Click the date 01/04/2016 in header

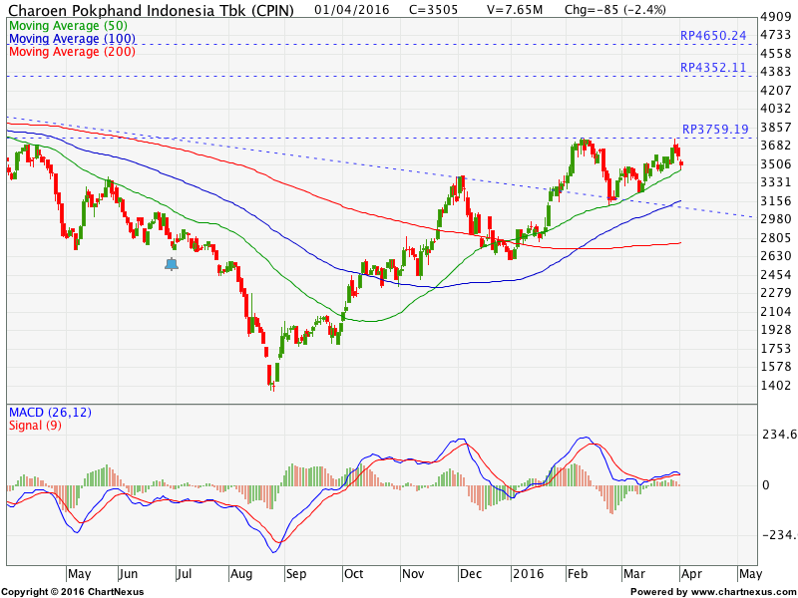click(x=352, y=10)
